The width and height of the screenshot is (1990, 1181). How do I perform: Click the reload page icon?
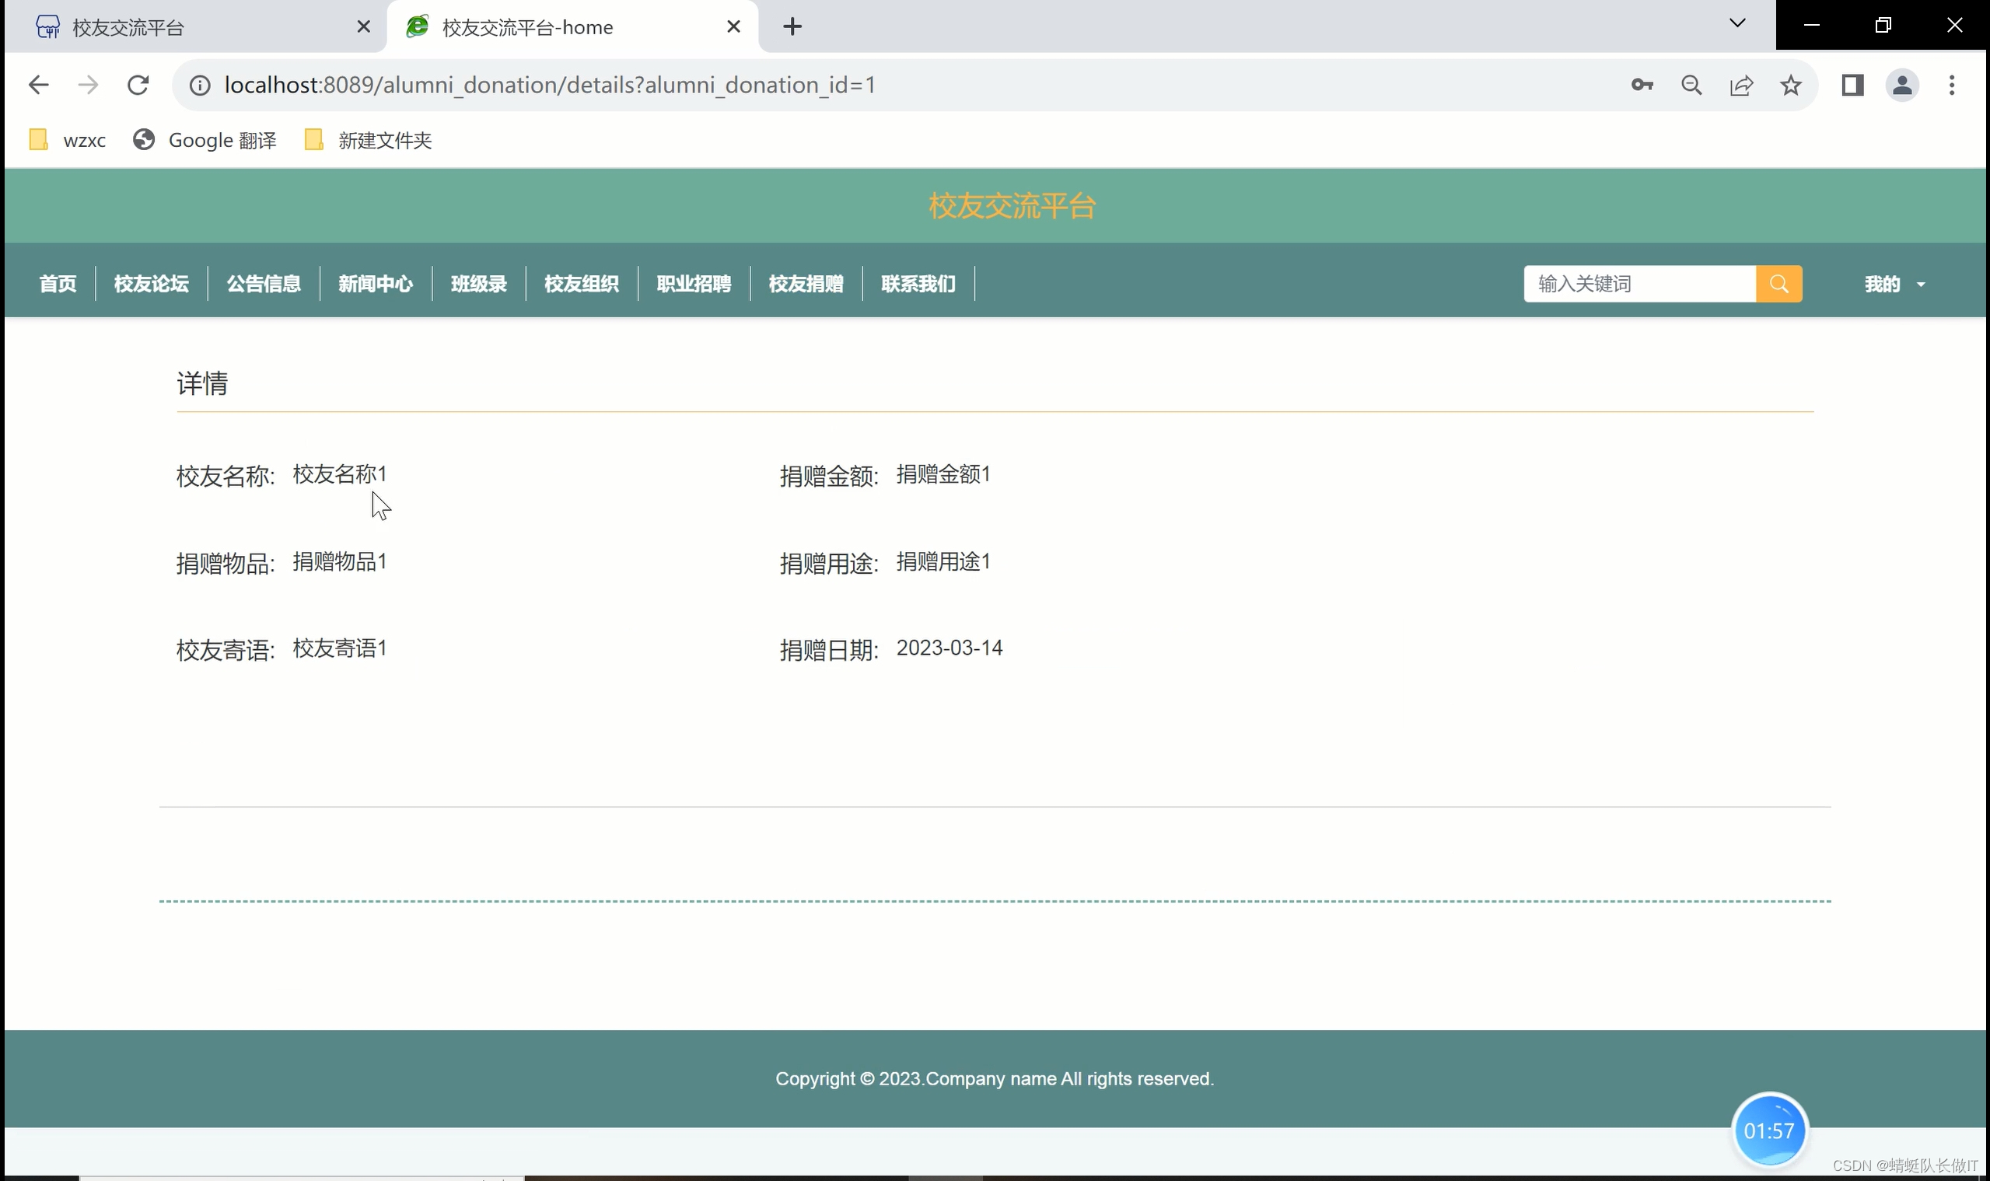click(x=138, y=86)
